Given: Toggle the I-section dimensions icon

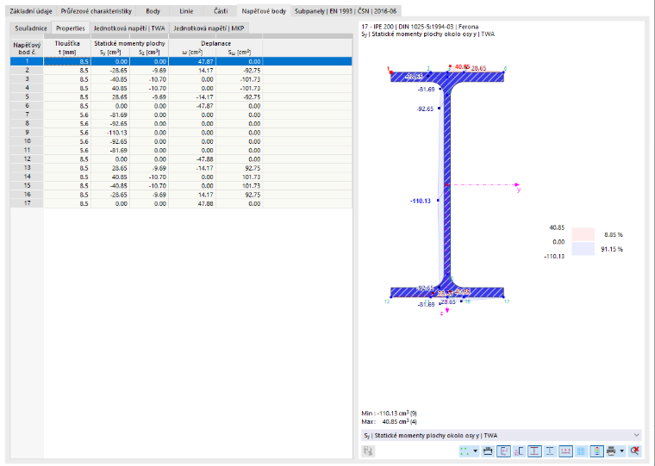Looking at the screenshot, I should [534, 451].
